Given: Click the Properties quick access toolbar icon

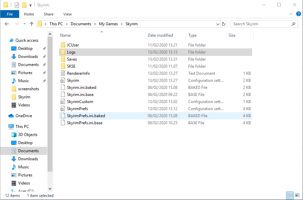Looking at the screenshot, I should (17, 5).
